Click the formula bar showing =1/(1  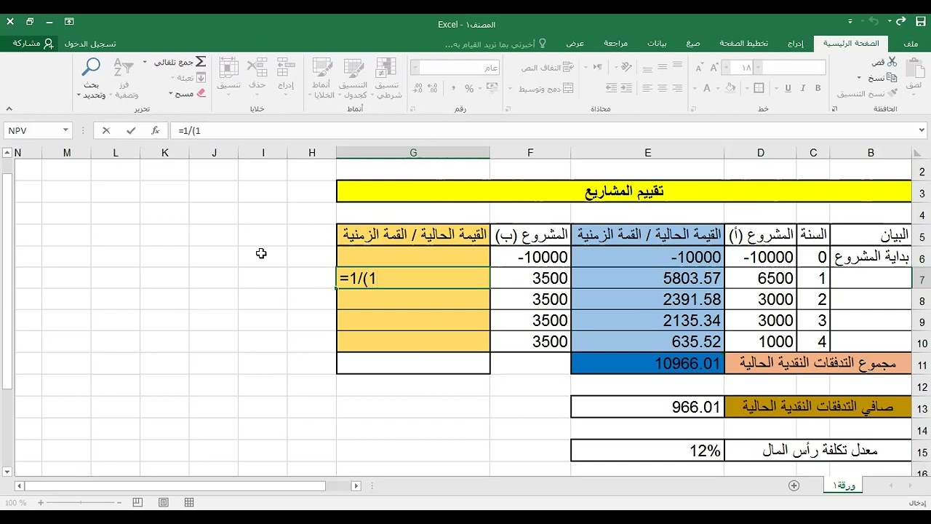[x=549, y=131]
